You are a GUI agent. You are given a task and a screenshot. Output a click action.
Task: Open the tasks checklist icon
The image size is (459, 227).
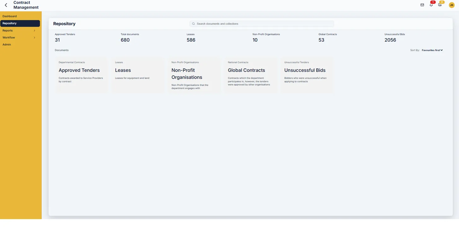coord(440,5)
